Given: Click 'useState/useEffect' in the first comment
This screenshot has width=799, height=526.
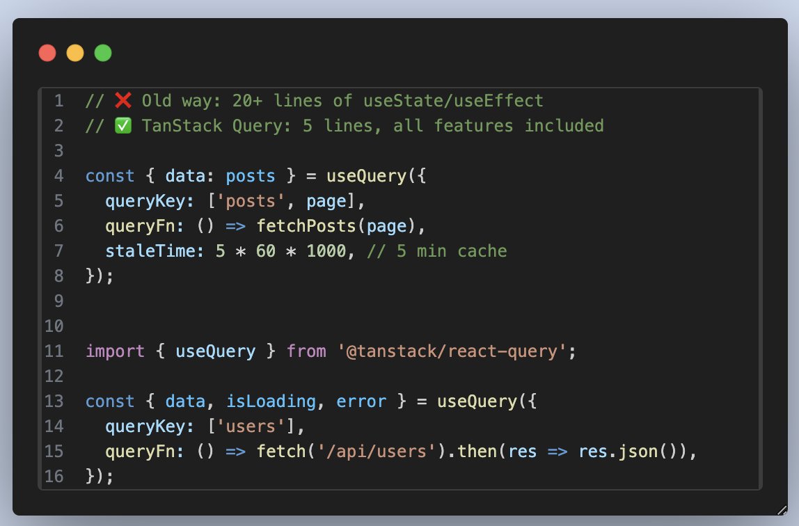Looking at the screenshot, I should [453, 100].
